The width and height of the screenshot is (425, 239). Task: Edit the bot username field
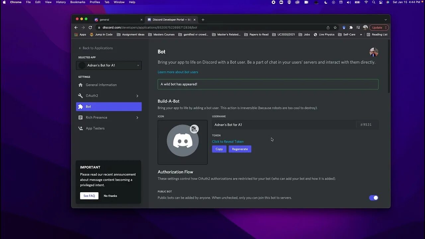[284, 125]
